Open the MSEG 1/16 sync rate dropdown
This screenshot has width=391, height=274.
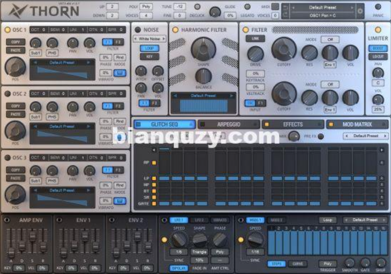coord(255,252)
